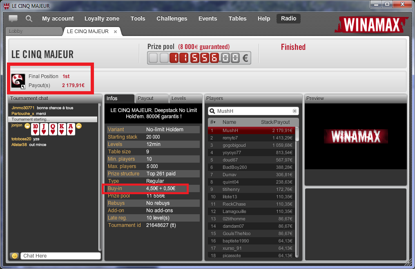The height and width of the screenshot is (269, 415).
Task: Select player row Lamagouille
Action: pos(252,211)
